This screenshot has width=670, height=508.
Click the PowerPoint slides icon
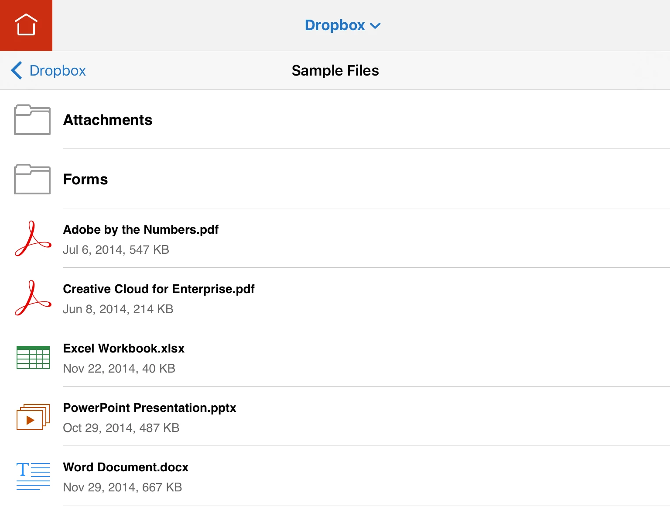tap(33, 417)
